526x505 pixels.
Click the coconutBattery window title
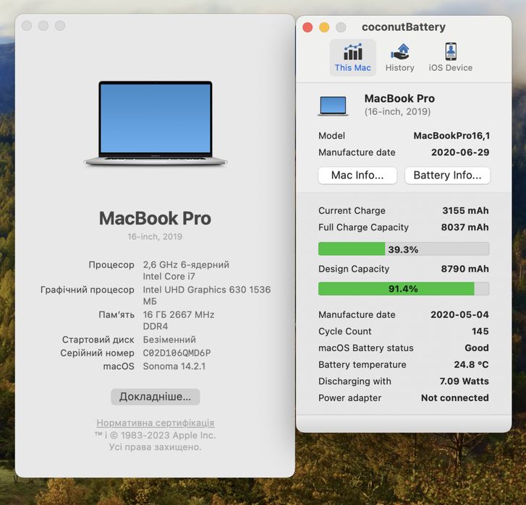(404, 27)
